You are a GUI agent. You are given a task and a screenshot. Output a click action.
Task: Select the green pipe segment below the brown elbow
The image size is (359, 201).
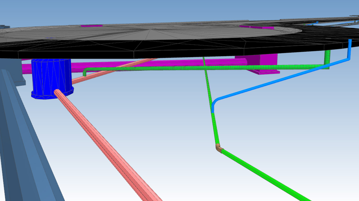click(263, 173)
